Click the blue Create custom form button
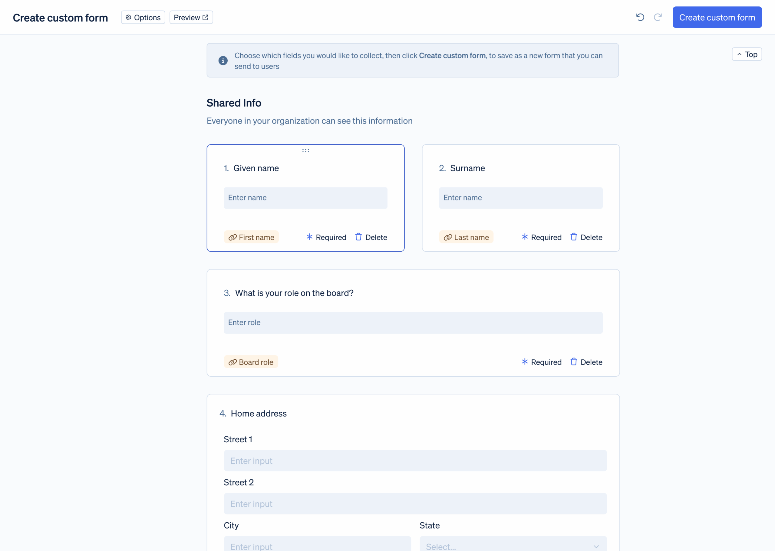This screenshot has height=551, width=775. click(x=717, y=17)
